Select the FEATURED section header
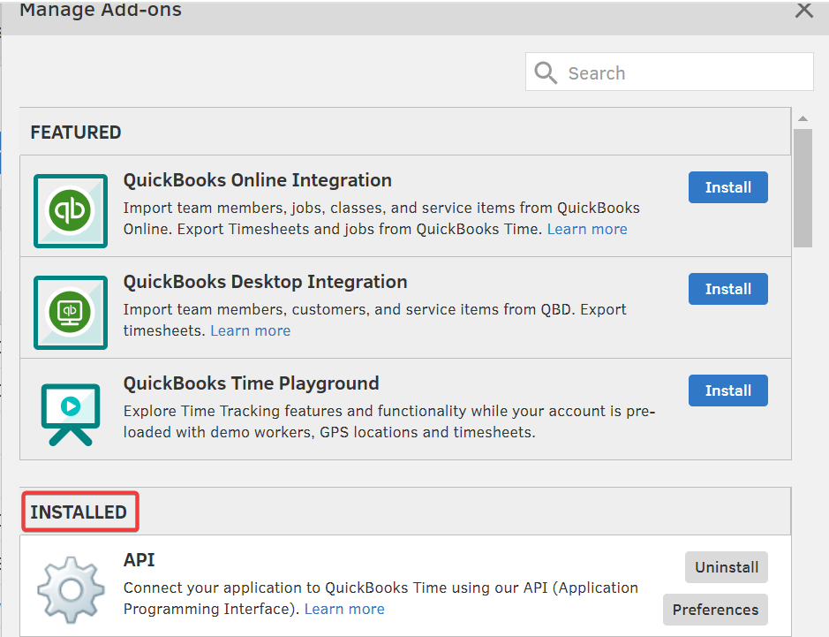Viewport: 829px width, 637px height. click(x=76, y=133)
